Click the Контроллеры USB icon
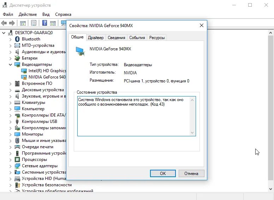This screenshot has width=274, height=200. (x=17, y=121)
